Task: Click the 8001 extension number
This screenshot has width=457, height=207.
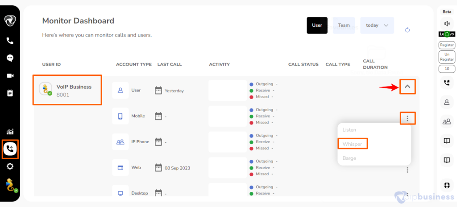Action: (x=62, y=95)
